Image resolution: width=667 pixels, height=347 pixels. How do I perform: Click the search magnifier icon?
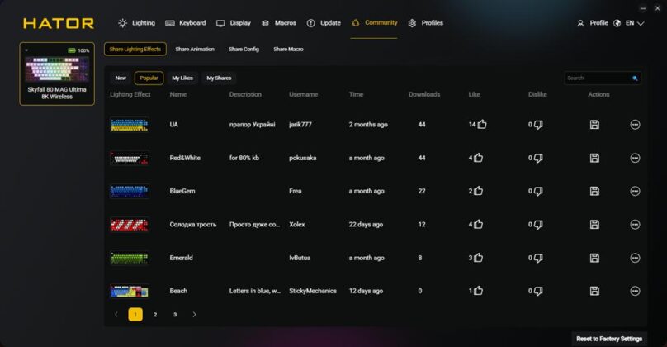[635, 78]
